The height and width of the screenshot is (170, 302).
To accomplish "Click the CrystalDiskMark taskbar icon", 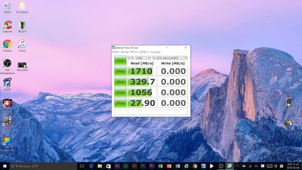I will pos(229,166).
